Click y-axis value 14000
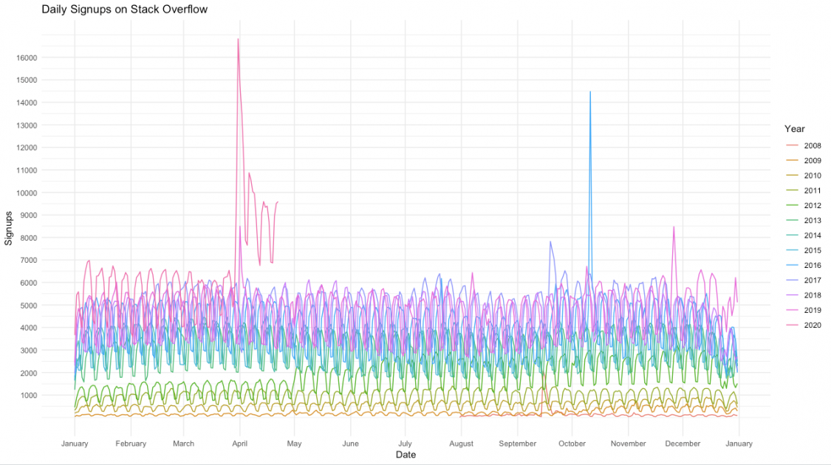This screenshot has width=831, height=465. pos(27,103)
